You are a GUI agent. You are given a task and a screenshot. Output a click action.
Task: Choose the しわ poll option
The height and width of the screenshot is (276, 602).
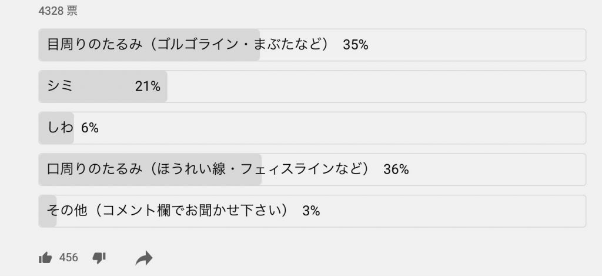click(312, 128)
